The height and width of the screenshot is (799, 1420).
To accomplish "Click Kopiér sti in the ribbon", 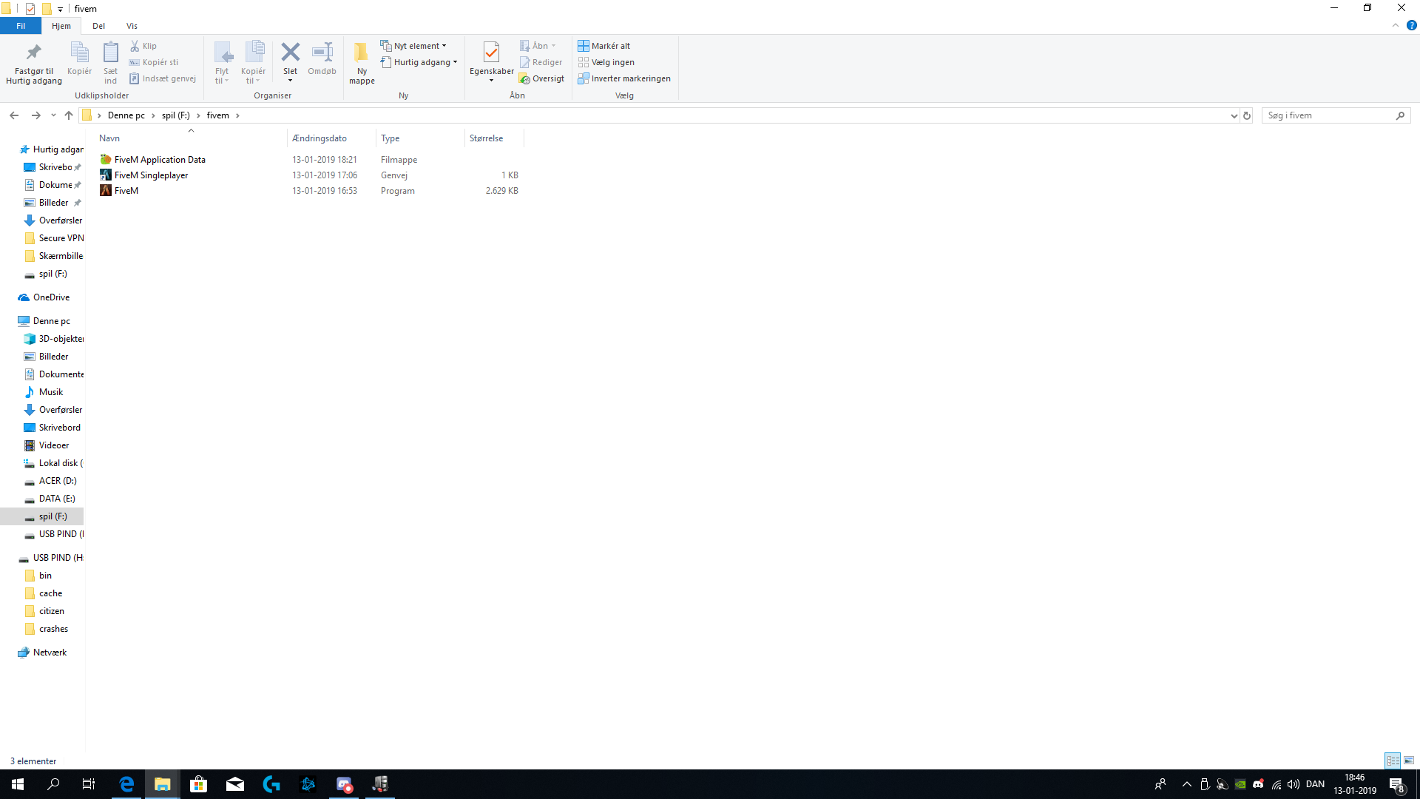I will point(154,62).
